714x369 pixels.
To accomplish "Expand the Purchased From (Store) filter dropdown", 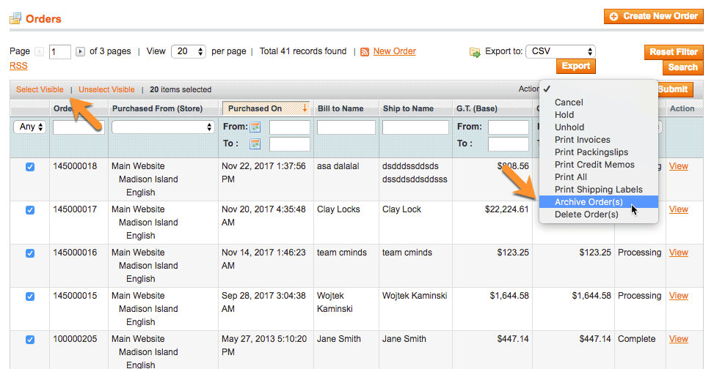I will [163, 127].
